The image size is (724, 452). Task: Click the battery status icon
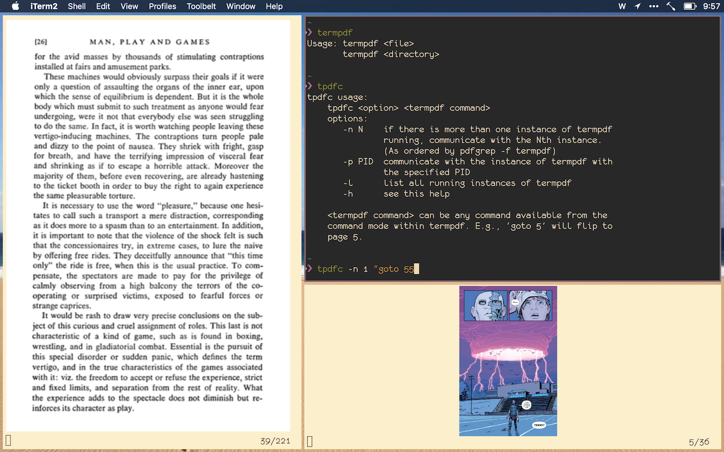click(690, 6)
